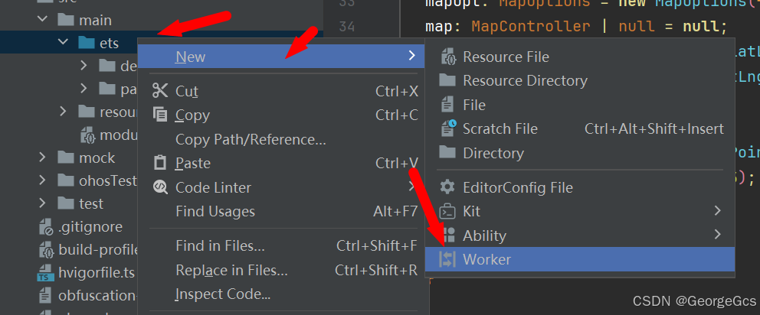Collapse the ets folder in project tree
The height and width of the screenshot is (315, 760).
64,43
